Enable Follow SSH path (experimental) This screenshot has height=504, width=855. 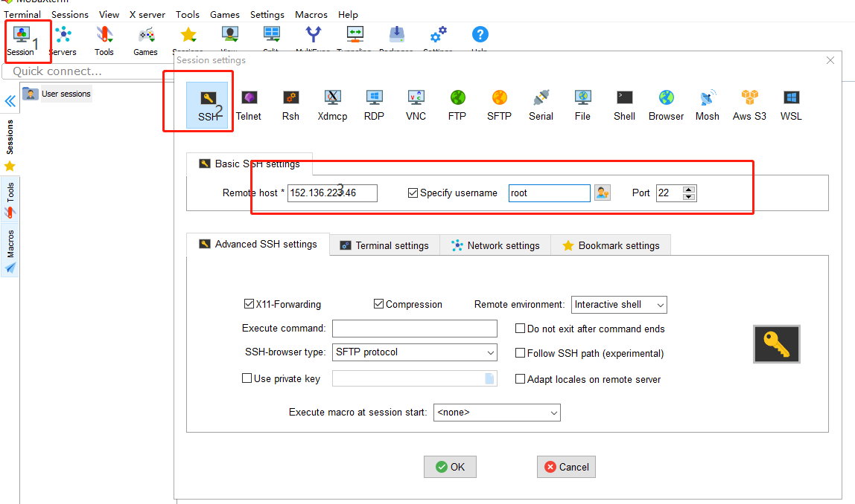point(520,352)
